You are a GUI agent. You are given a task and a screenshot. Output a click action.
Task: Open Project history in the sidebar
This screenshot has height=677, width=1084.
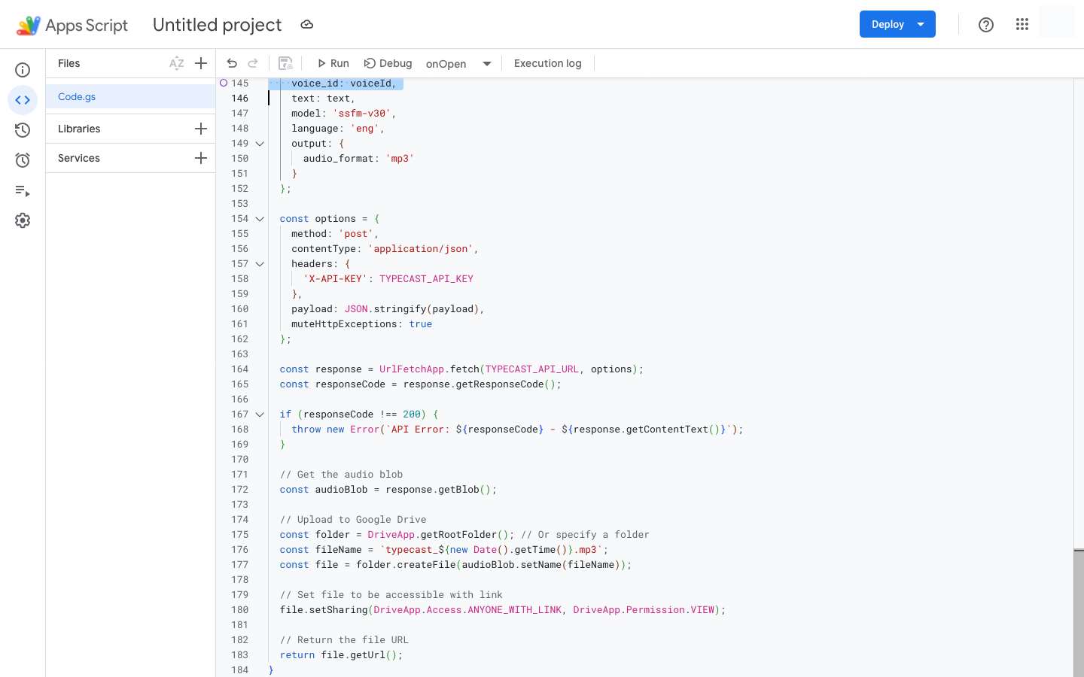tap(23, 129)
